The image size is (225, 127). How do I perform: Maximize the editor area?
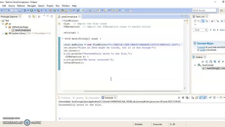[x=186, y=17]
